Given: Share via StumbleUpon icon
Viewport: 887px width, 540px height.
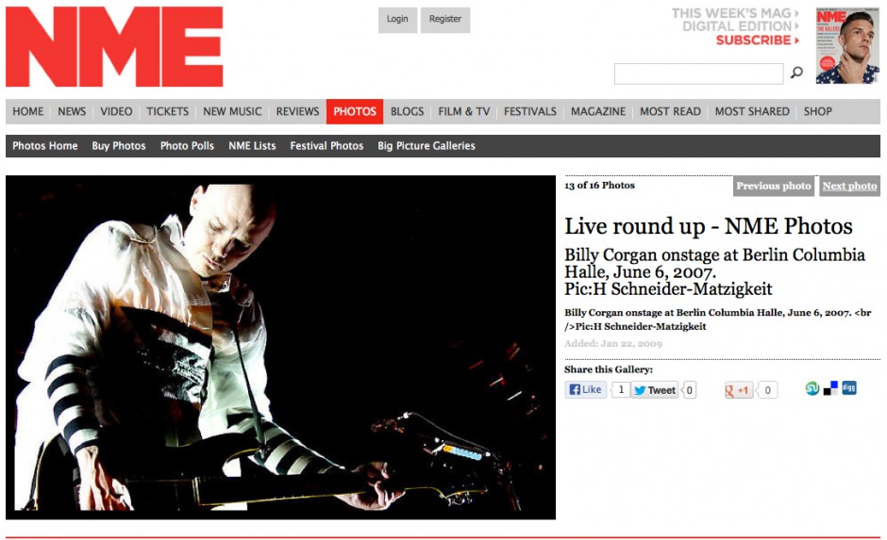Looking at the screenshot, I should [x=812, y=388].
